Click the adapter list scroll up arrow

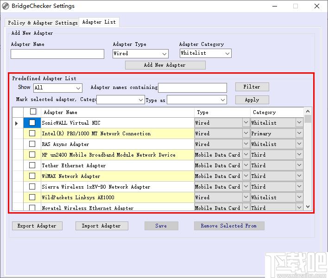coord(308,111)
